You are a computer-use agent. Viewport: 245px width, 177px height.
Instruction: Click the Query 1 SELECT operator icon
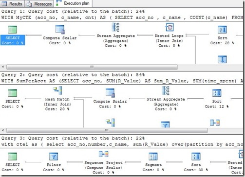13,30
